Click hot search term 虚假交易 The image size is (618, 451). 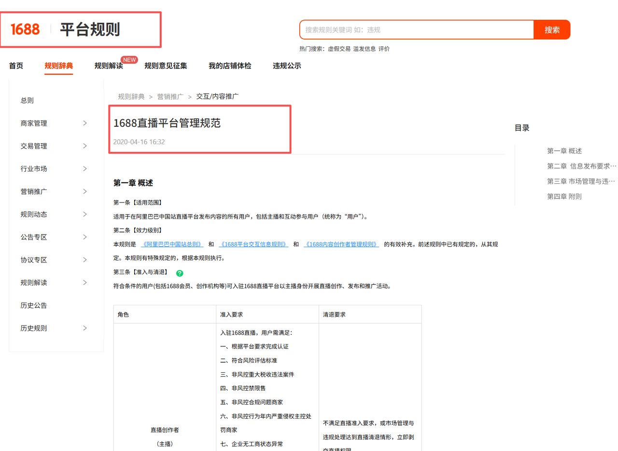(339, 49)
